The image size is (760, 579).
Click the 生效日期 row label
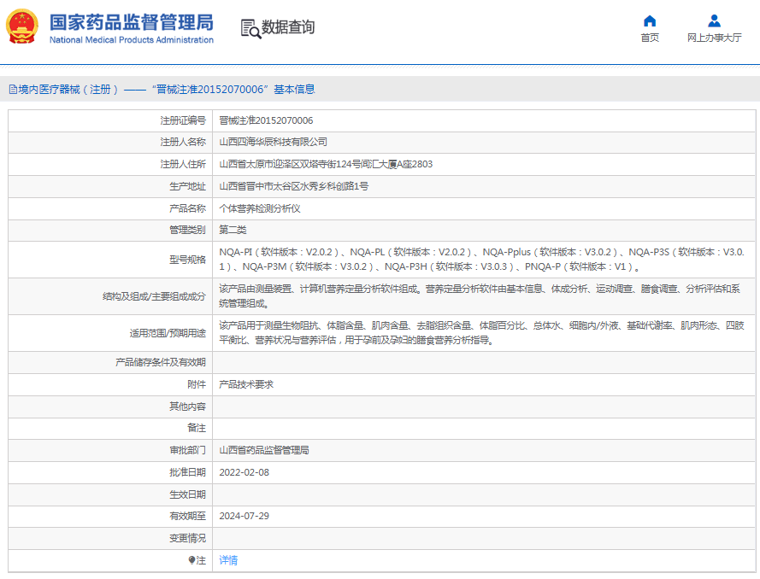point(187,494)
